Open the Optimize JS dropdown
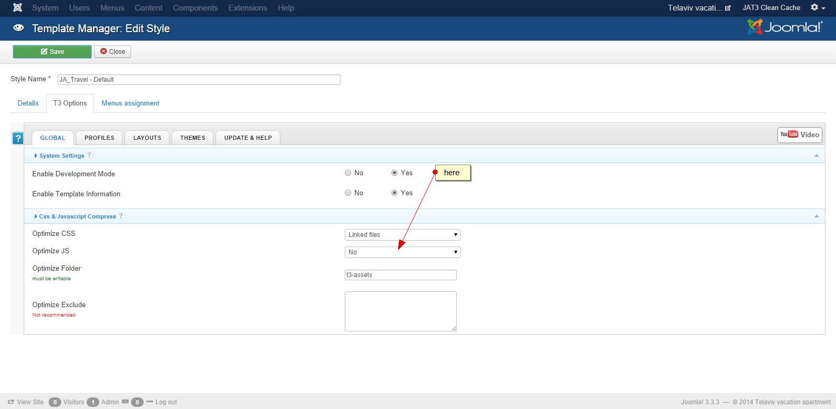Image resolution: width=836 pixels, height=409 pixels. point(402,252)
